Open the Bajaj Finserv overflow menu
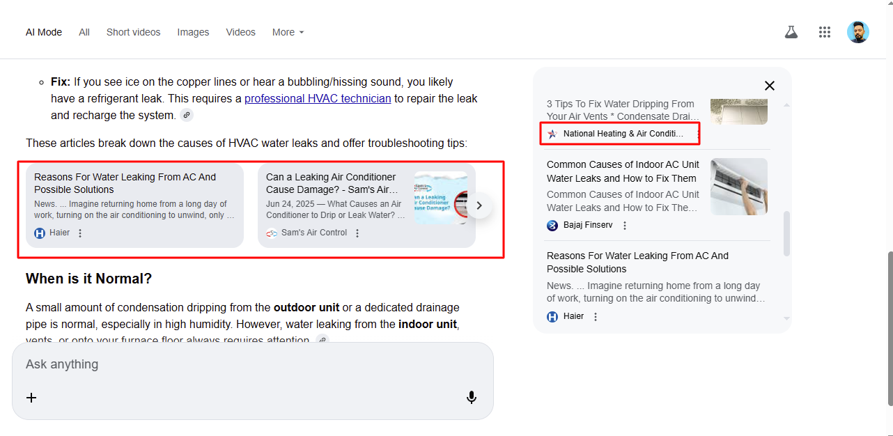This screenshot has width=893, height=436. coord(625,225)
